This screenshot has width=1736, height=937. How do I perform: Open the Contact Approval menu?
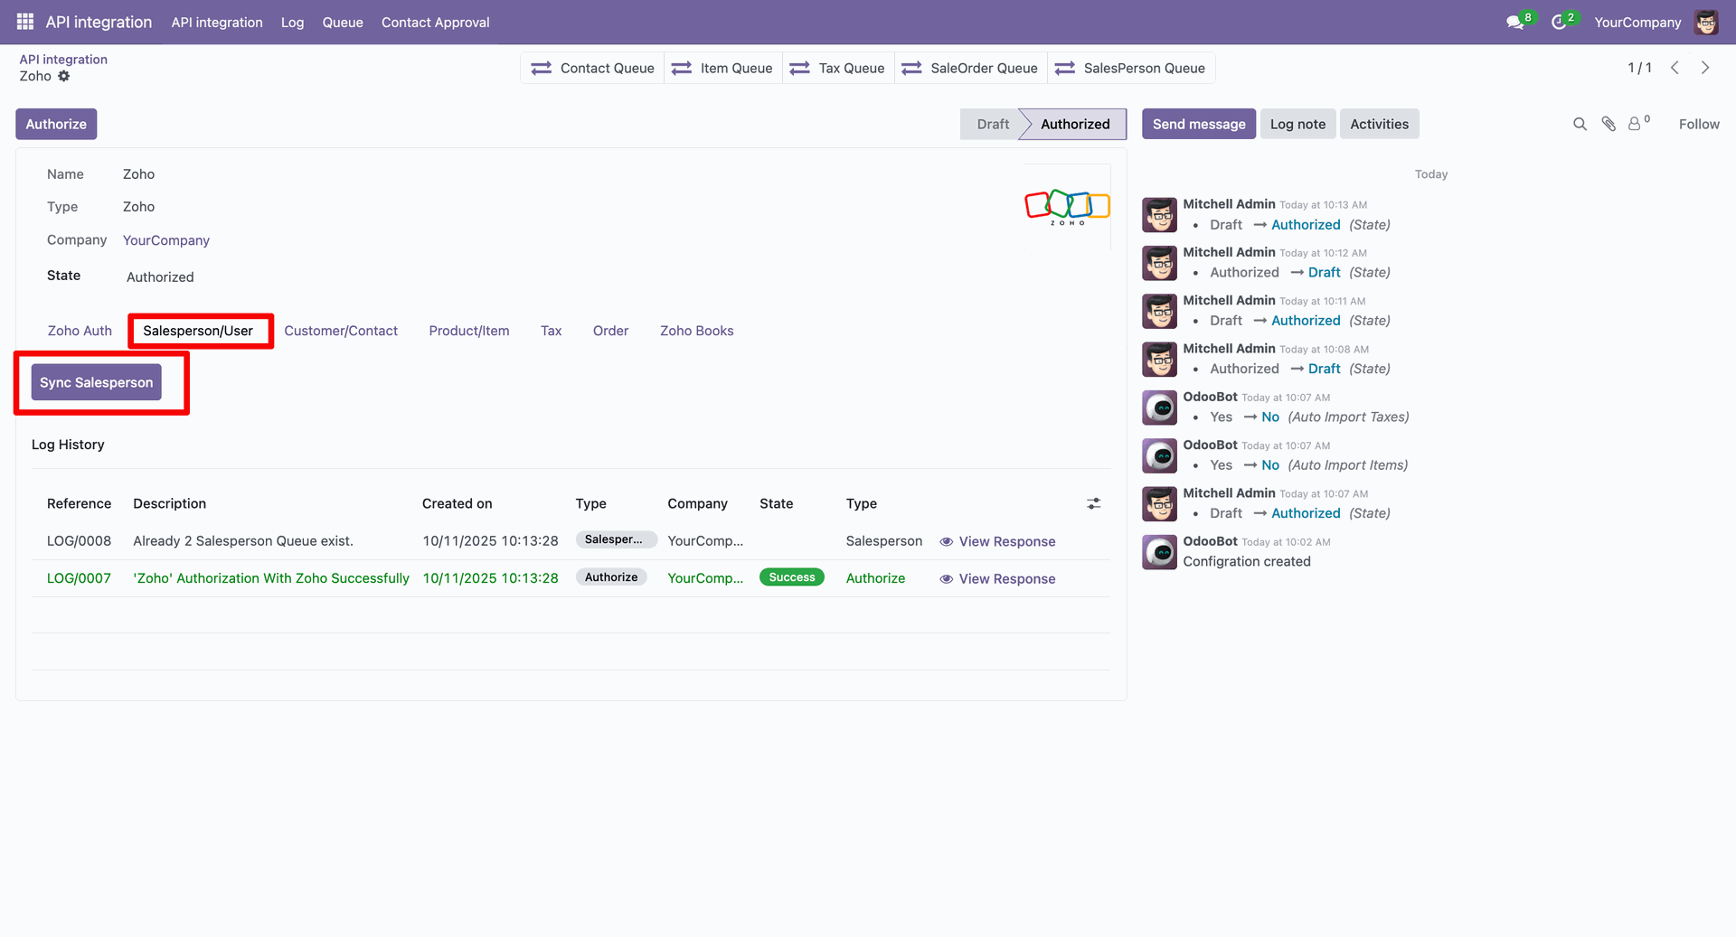click(435, 23)
